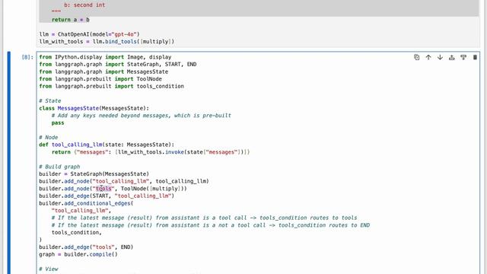
Task: Click the '# Node' comment
Action: [49, 137]
